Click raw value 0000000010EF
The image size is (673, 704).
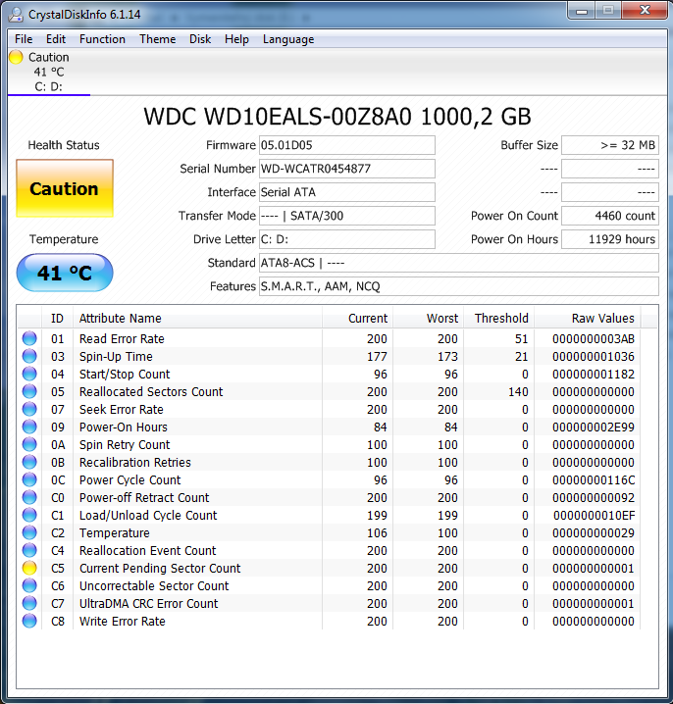point(594,516)
